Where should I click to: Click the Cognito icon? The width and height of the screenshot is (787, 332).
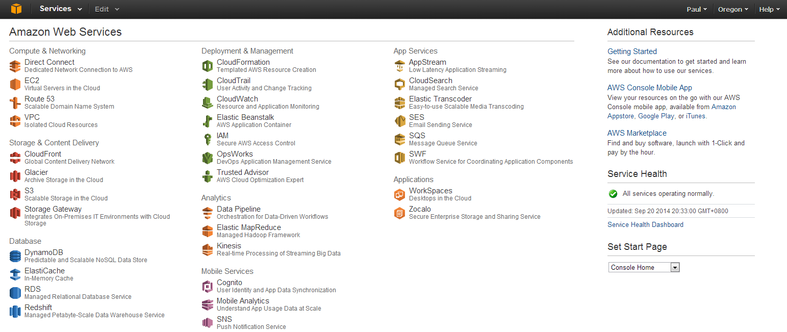(x=208, y=287)
